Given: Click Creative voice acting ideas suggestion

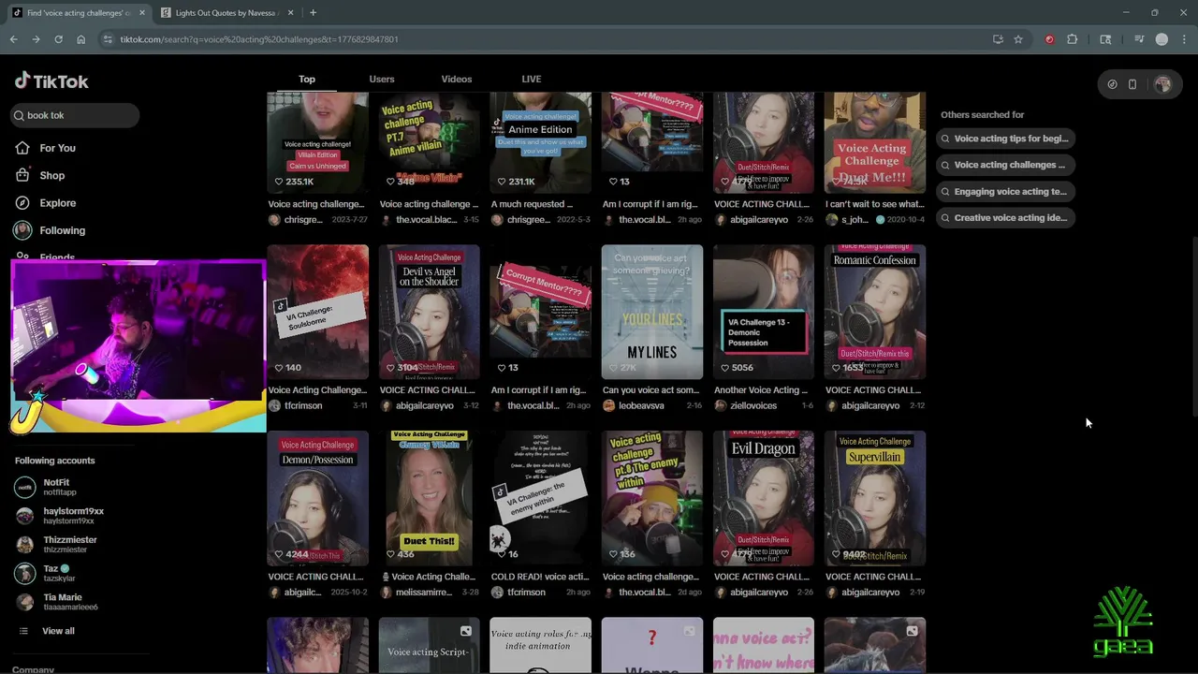Looking at the screenshot, I should [1005, 218].
